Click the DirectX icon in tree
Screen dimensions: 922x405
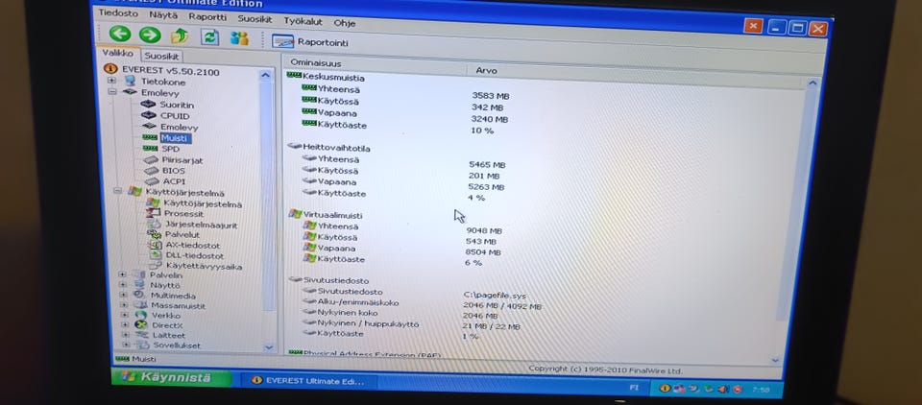tap(140, 324)
